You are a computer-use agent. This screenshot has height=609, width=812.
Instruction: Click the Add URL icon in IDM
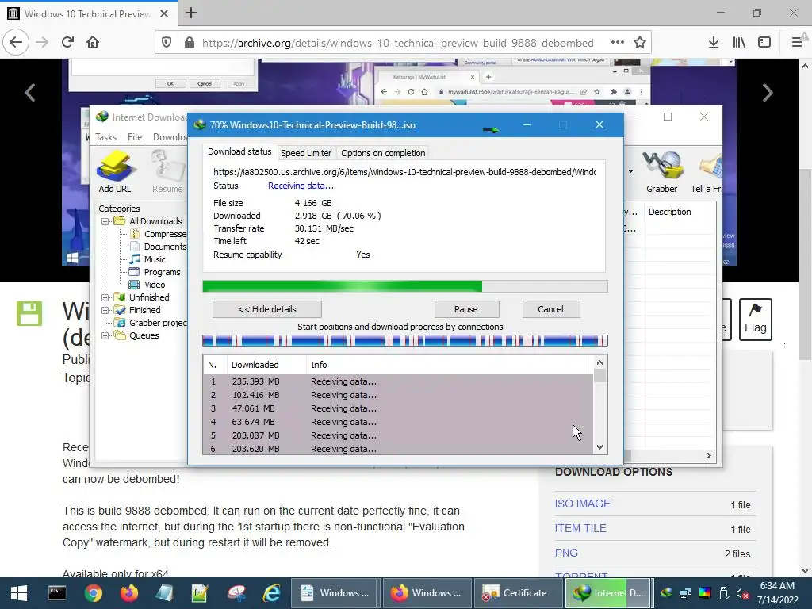(115, 171)
